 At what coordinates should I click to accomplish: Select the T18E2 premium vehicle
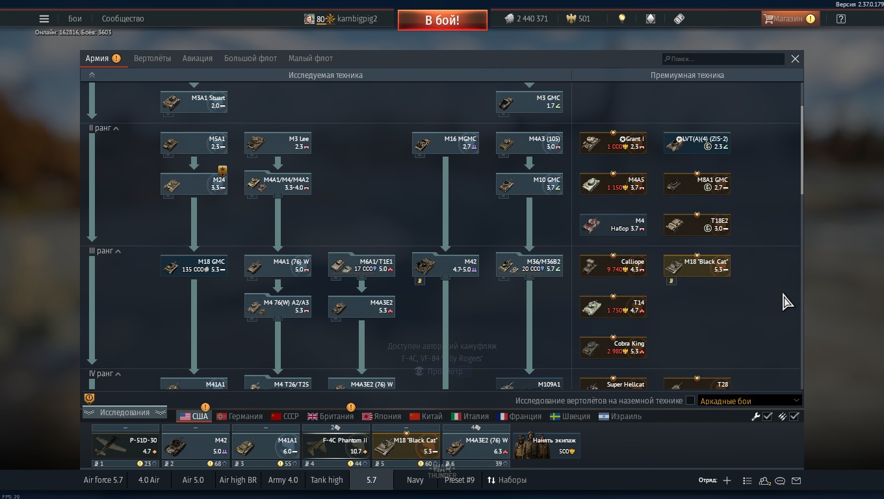[697, 225]
